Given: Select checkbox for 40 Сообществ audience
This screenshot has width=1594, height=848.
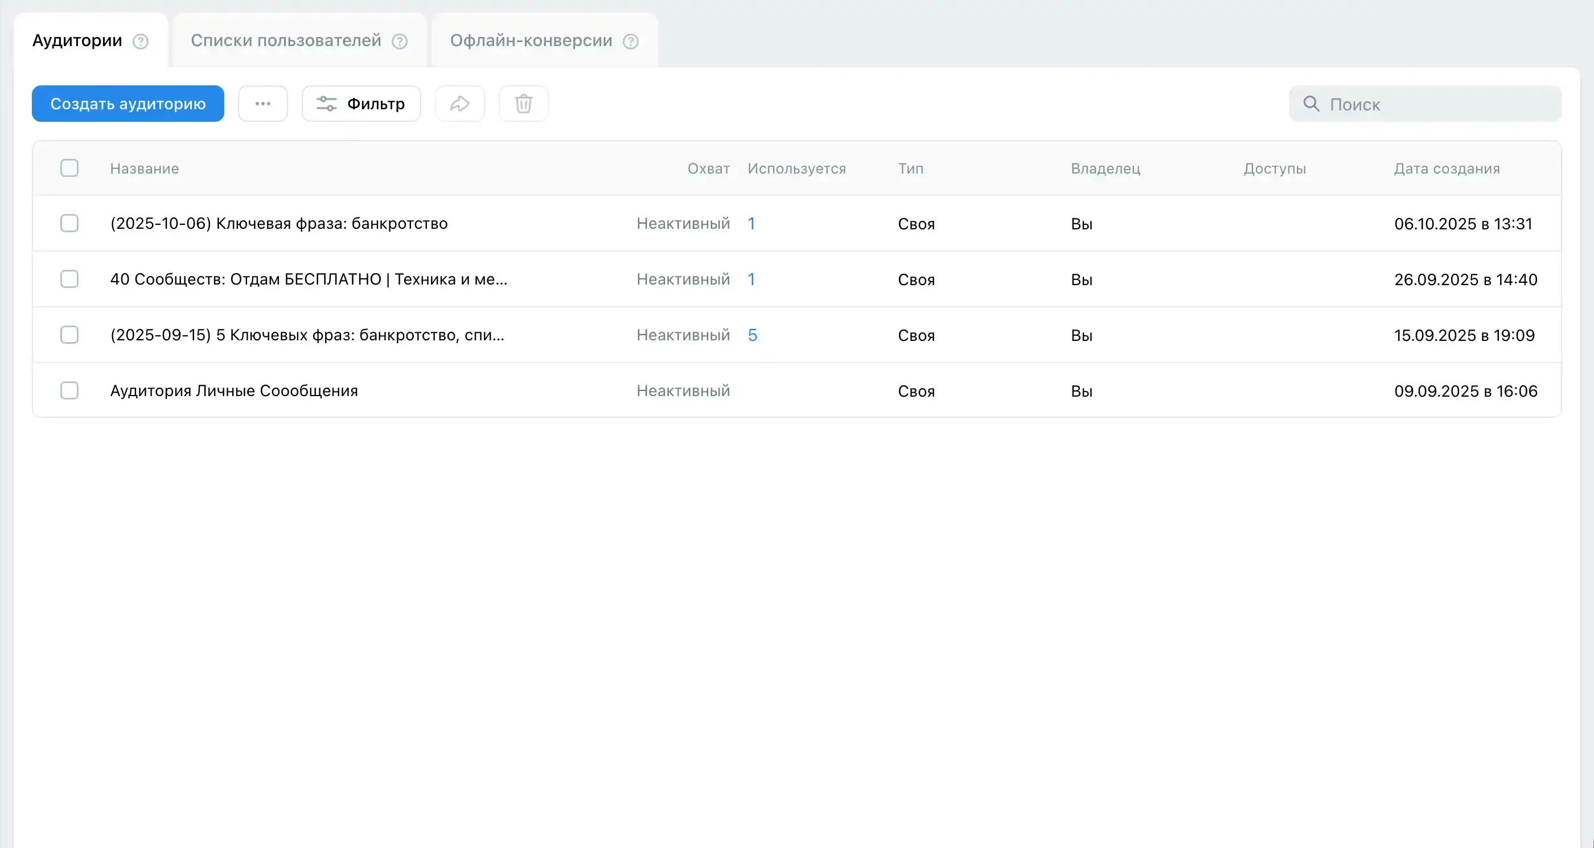Looking at the screenshot, I should click(x=69, y=279).
